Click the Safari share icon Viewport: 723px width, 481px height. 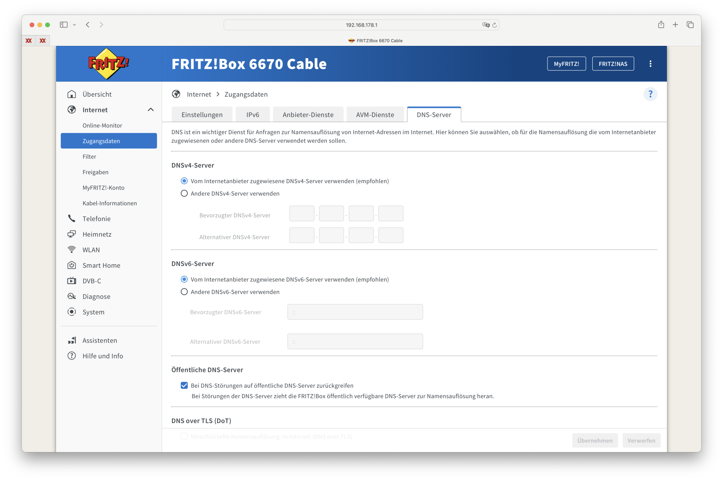(x=661, y=25)
